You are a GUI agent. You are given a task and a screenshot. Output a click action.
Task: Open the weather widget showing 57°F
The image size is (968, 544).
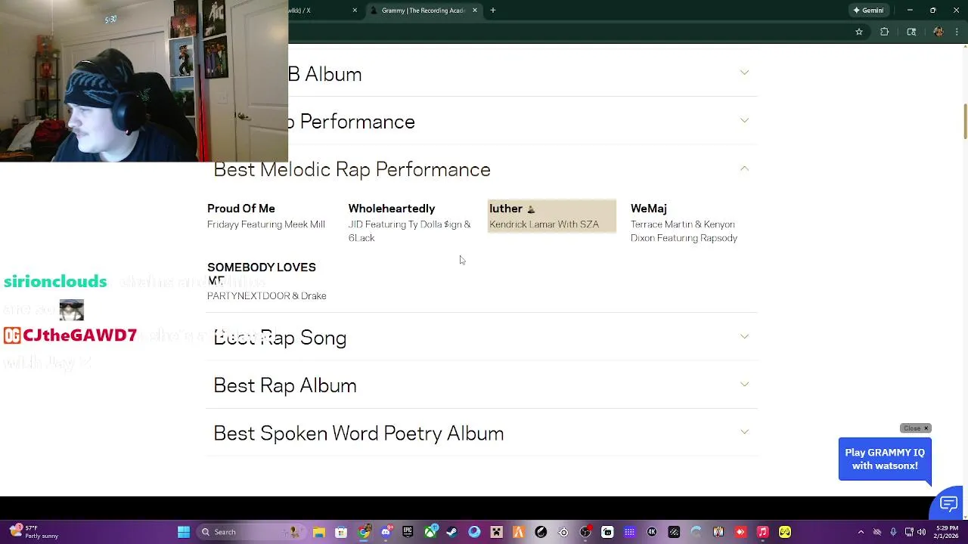click(x=34, y=532)
